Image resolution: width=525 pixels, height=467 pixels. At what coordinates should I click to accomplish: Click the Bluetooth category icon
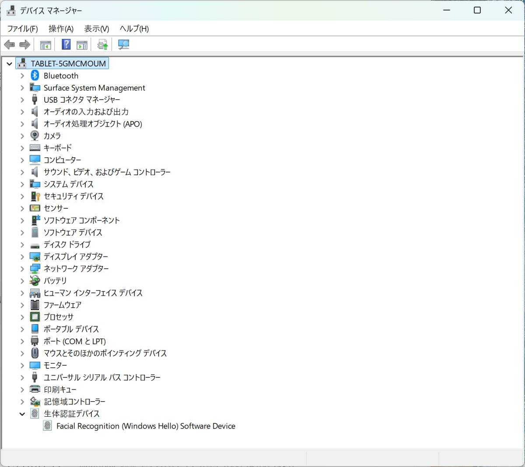click(x=35, y=76)
